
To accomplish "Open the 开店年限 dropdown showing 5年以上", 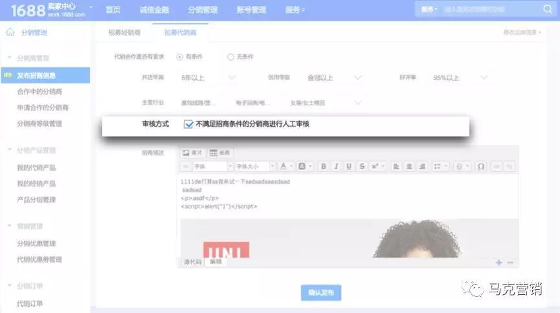I will click(208, 78).
